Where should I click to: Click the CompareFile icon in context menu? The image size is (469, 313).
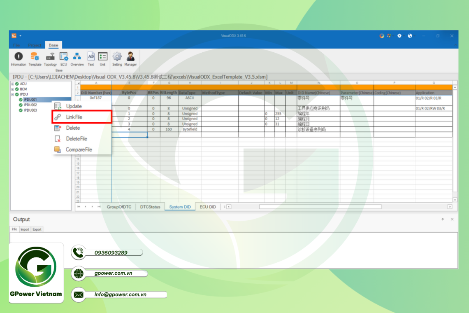[58, 149]
